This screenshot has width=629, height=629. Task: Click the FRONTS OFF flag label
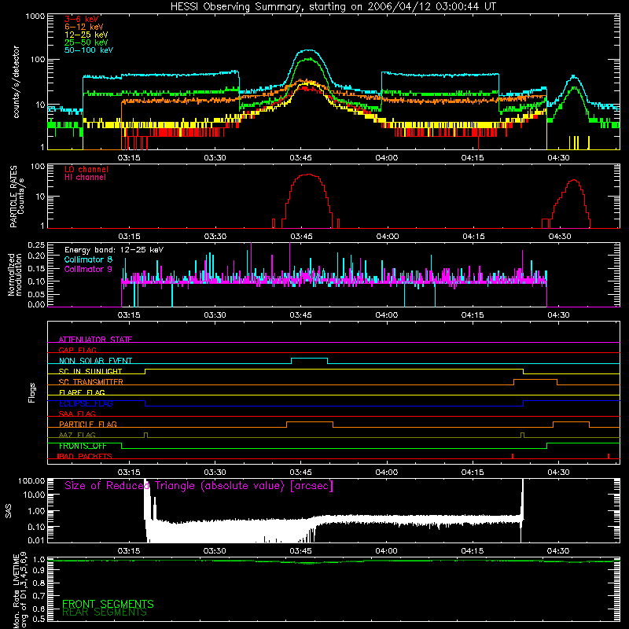coord(83,446)
